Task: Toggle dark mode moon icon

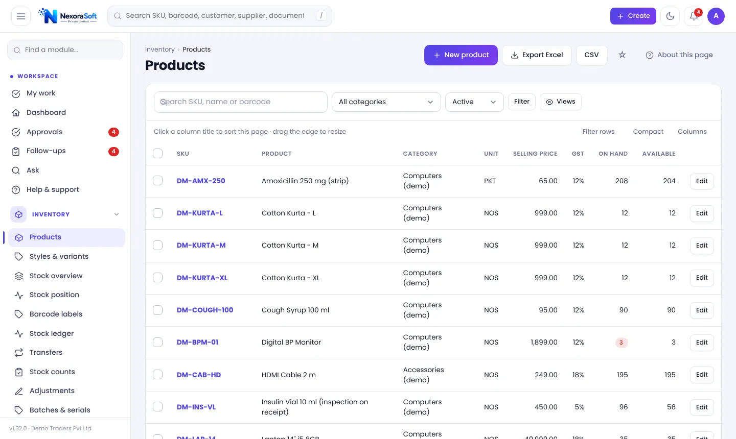Action: 670,16
